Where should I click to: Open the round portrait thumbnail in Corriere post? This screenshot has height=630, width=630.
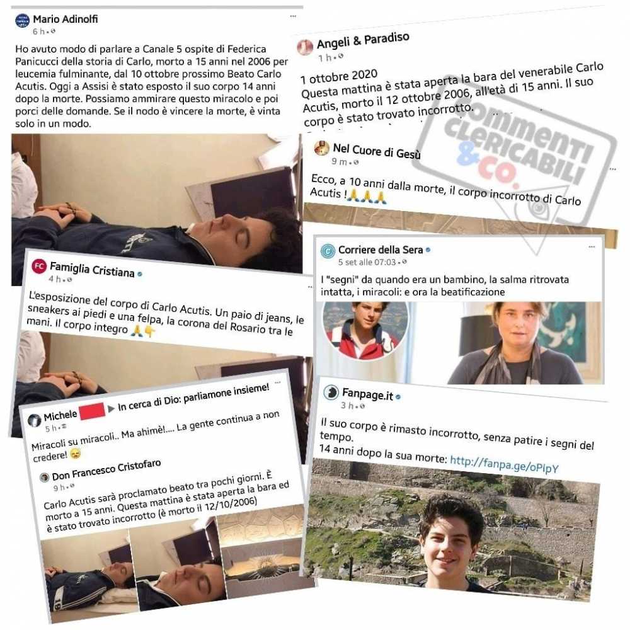pos(365,330)
